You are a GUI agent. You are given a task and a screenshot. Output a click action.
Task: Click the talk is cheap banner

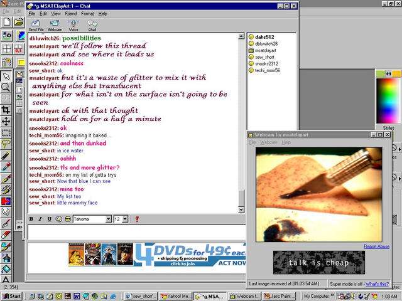tap(318, 263)
